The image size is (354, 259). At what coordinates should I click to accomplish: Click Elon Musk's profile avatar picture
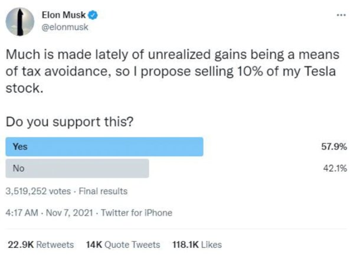coord(20,22)
